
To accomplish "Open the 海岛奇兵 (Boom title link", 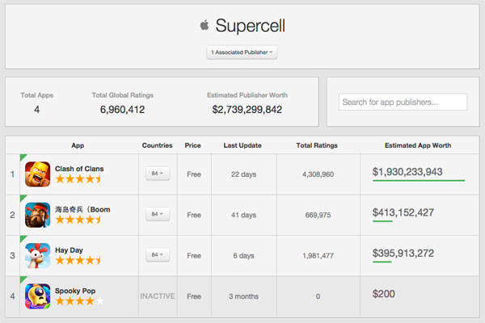I will (82, 209).
